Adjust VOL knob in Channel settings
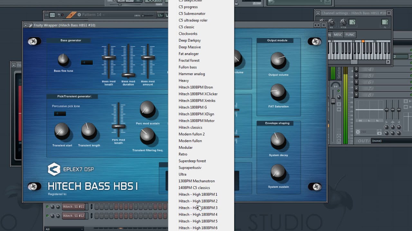Viewport: 412px width, 231px height. [331, 22]
